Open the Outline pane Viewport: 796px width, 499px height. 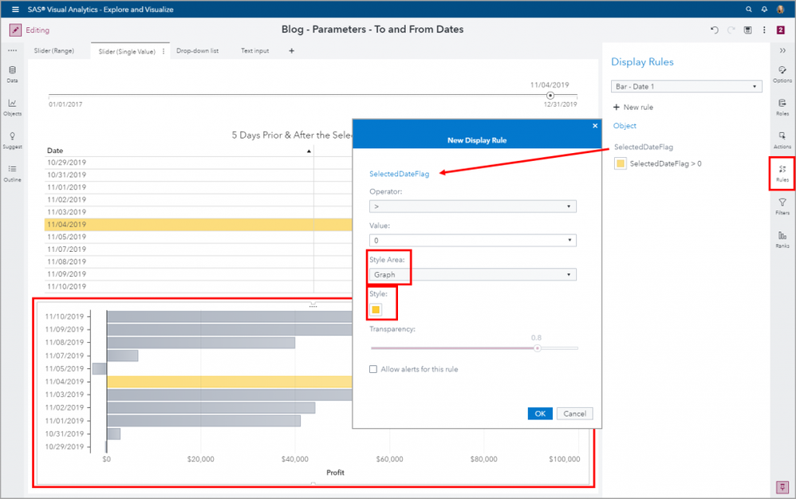click(12, 173)
